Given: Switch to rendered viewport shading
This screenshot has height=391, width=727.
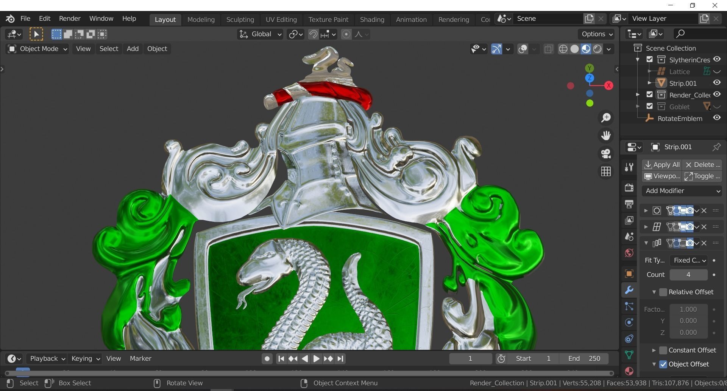Looking at the screenshot, I should pyautogui.click(x=598, y=49).
